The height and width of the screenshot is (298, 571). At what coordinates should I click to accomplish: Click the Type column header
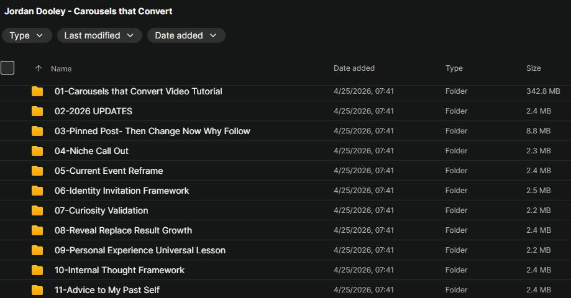454,68
